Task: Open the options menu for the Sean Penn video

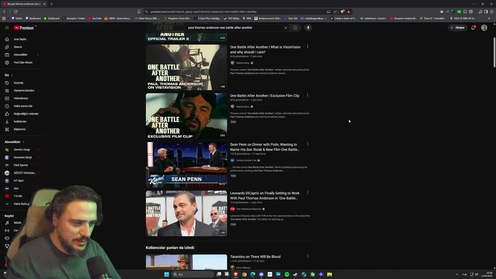Action: click(308, 144)
